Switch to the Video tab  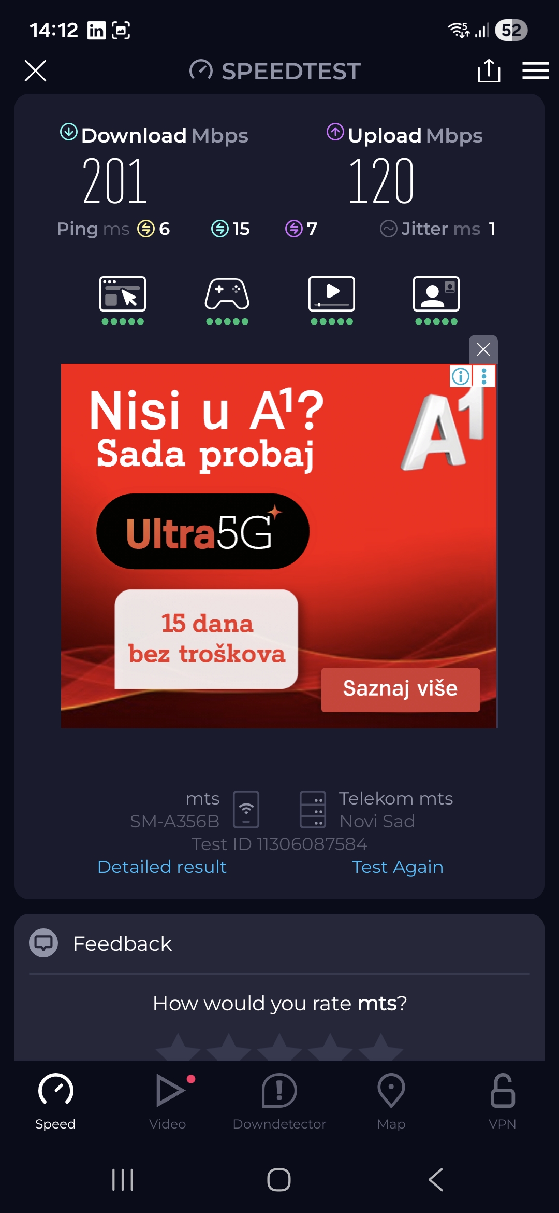coord(168,1102)
